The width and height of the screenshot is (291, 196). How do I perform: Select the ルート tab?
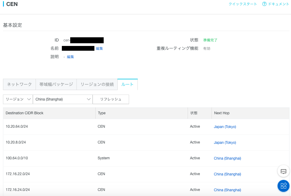tap(128, 84)
